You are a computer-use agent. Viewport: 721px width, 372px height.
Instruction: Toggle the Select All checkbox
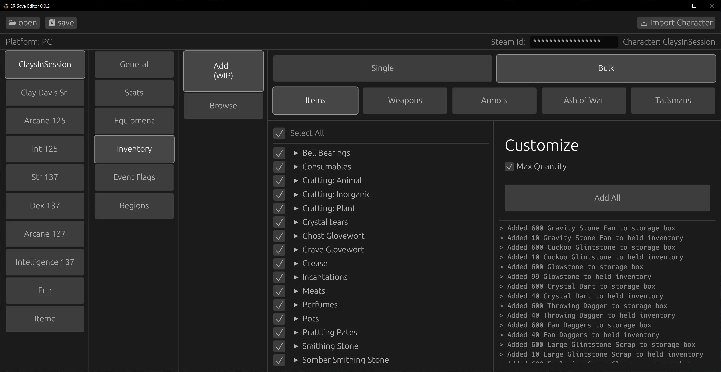point(280,133)
